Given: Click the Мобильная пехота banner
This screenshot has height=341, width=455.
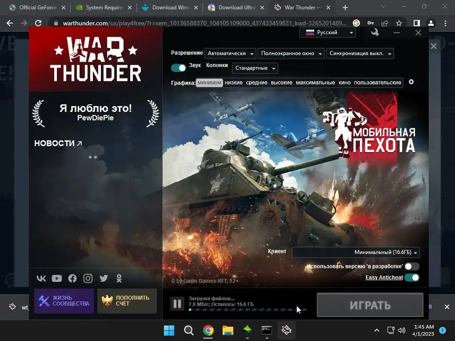Looking at the screenshot, I should pos(369,130).
